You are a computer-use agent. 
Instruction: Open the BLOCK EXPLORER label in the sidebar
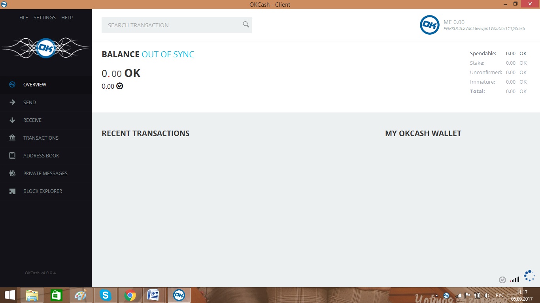[x=43, y=191]
